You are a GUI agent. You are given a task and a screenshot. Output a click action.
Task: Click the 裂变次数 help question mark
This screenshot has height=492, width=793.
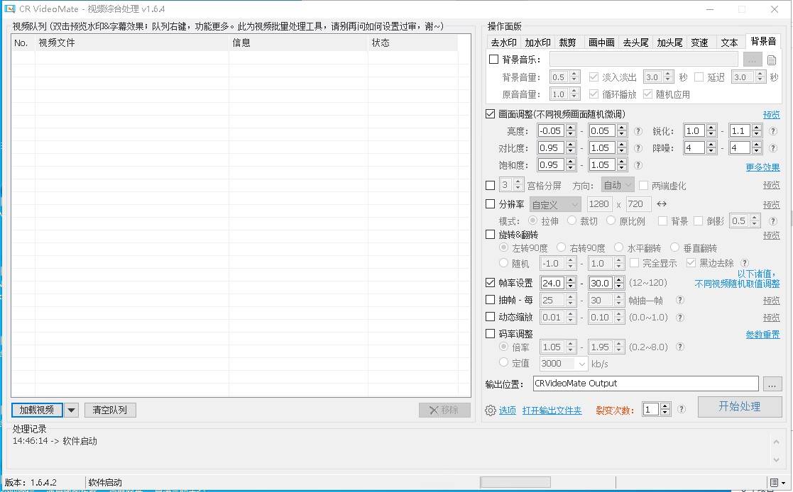tap(682, 409)
